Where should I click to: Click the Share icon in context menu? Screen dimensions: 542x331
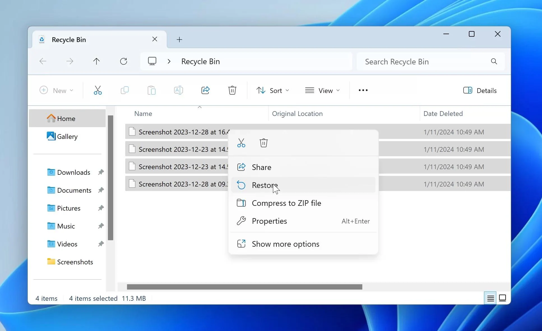click(241, 167)
